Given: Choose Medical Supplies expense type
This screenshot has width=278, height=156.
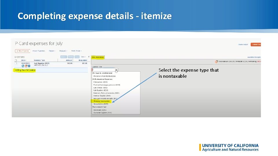Looking at the screenshot, I should [102, 96].
